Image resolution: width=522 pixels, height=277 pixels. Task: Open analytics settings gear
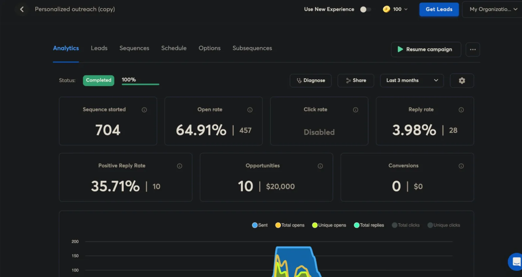click(x=462, y=80)
